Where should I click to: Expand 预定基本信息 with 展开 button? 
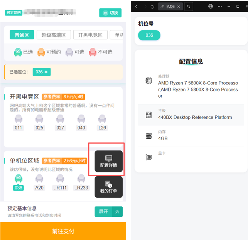click(x=103, y=211)
